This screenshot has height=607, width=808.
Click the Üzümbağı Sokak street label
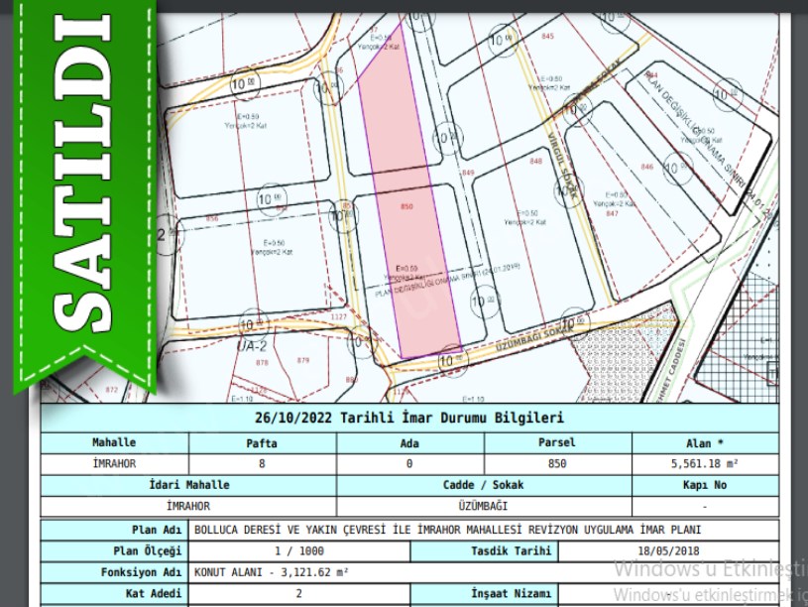click(516, 342)
